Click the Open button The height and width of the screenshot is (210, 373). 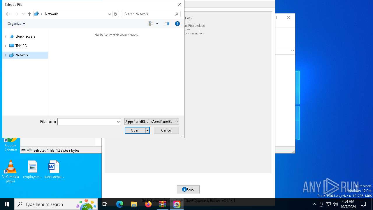[135, 130]
